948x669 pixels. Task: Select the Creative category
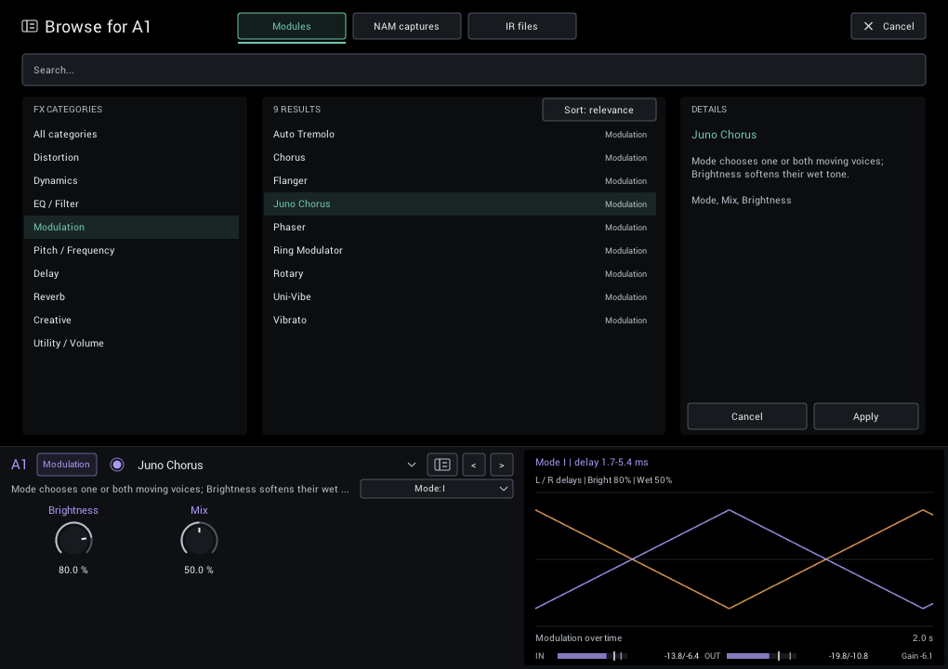(x=131, y=320)
